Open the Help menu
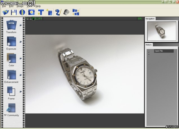 pyautogui.click(x=38, y=6)
